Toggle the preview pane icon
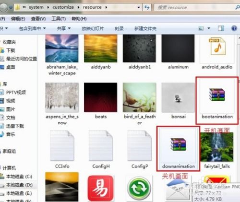The width and height of the screenshot is (240, 202). (221, 28)
